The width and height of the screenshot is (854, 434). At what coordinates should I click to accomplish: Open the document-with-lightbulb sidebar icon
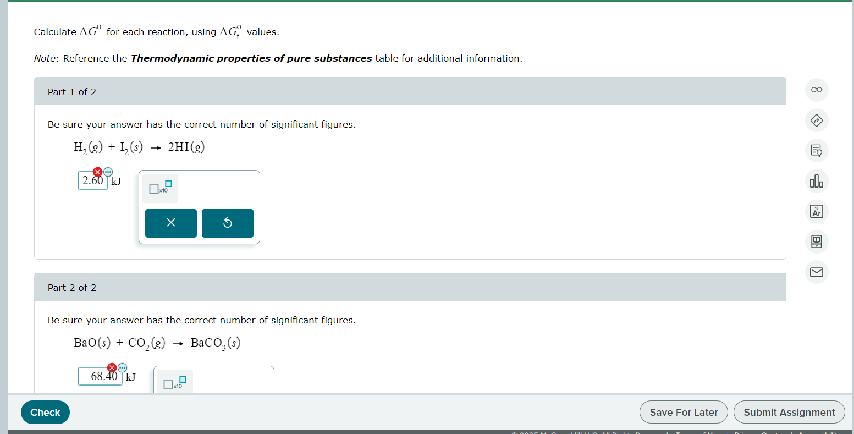click(x=816, y=151)
